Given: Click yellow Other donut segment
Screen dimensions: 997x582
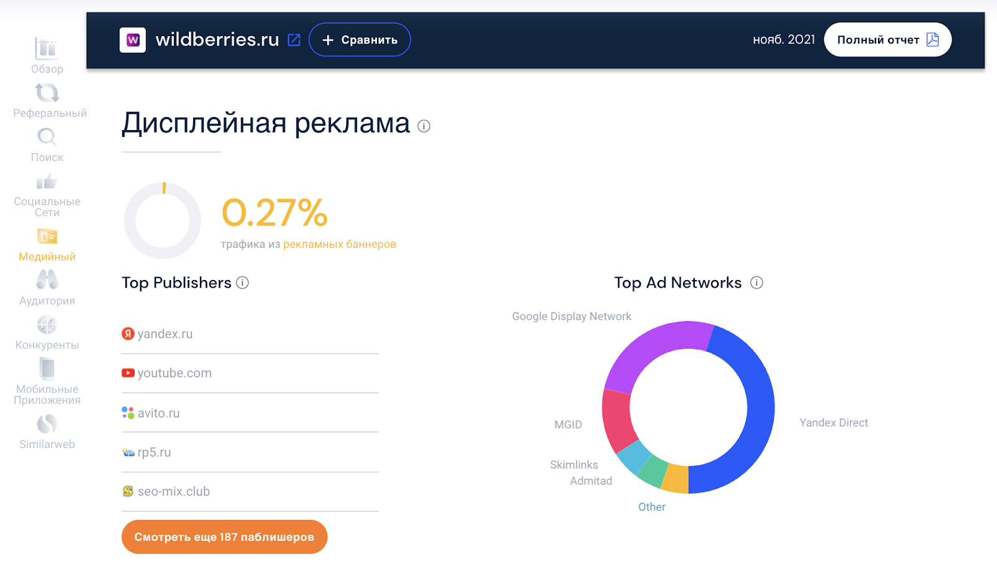Looking at the screenshot, I should (x=675, y=479).
